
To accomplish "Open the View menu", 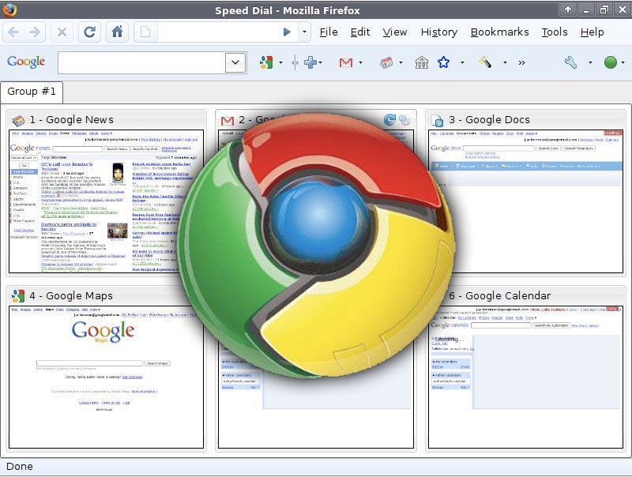I will tap(394, 32).
